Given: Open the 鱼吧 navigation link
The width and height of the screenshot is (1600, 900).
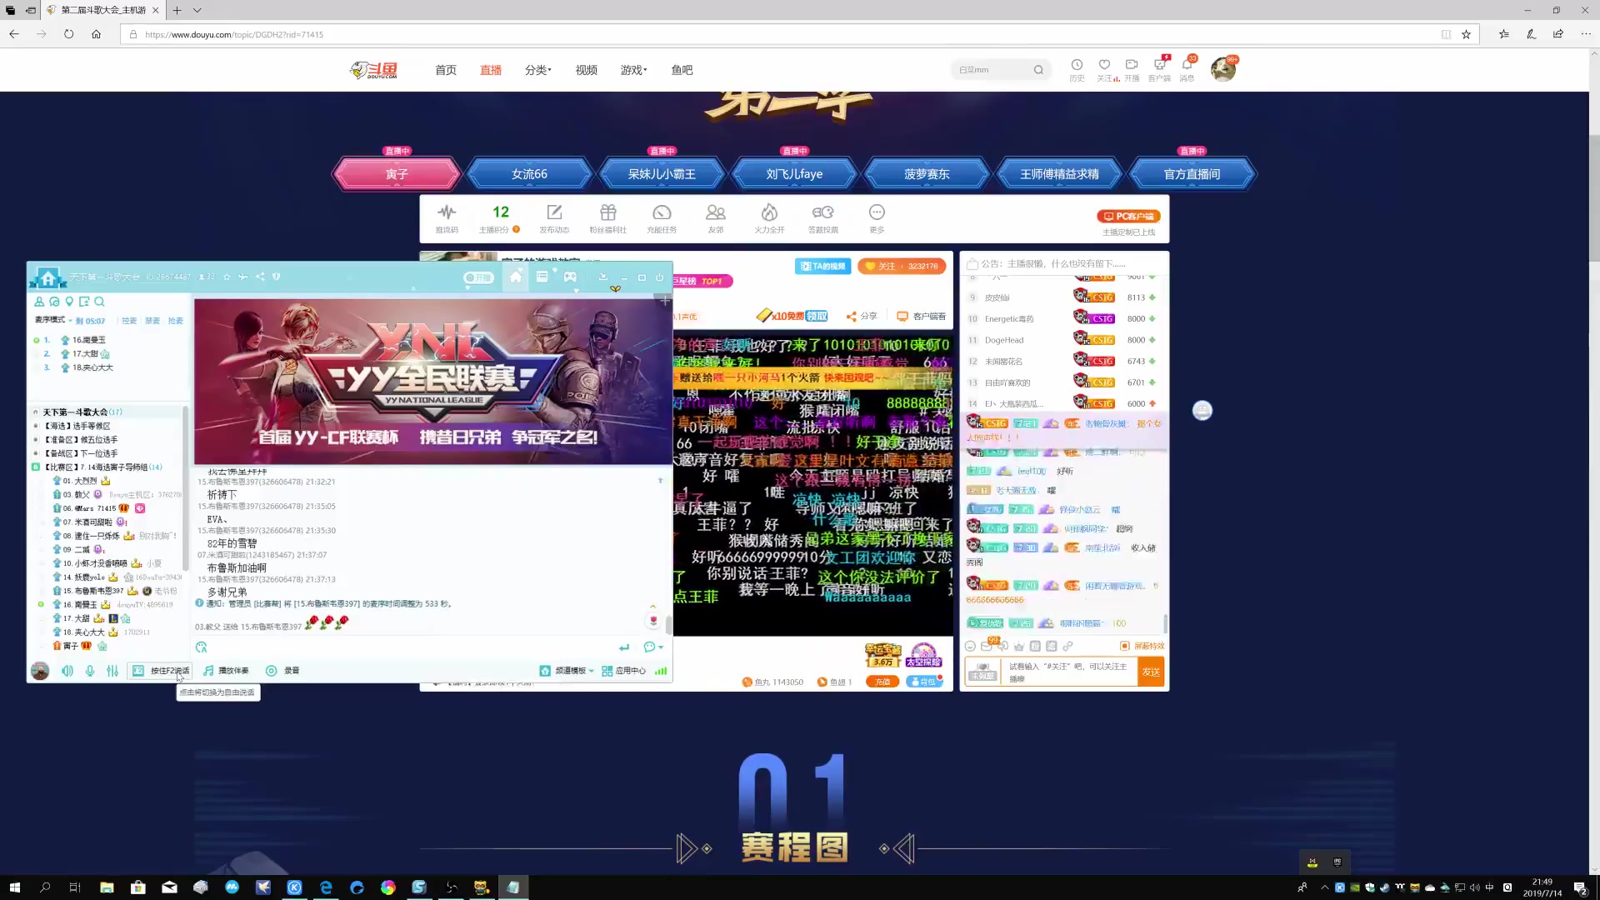Looking at the screenshot, I should (x=682, y=70).
